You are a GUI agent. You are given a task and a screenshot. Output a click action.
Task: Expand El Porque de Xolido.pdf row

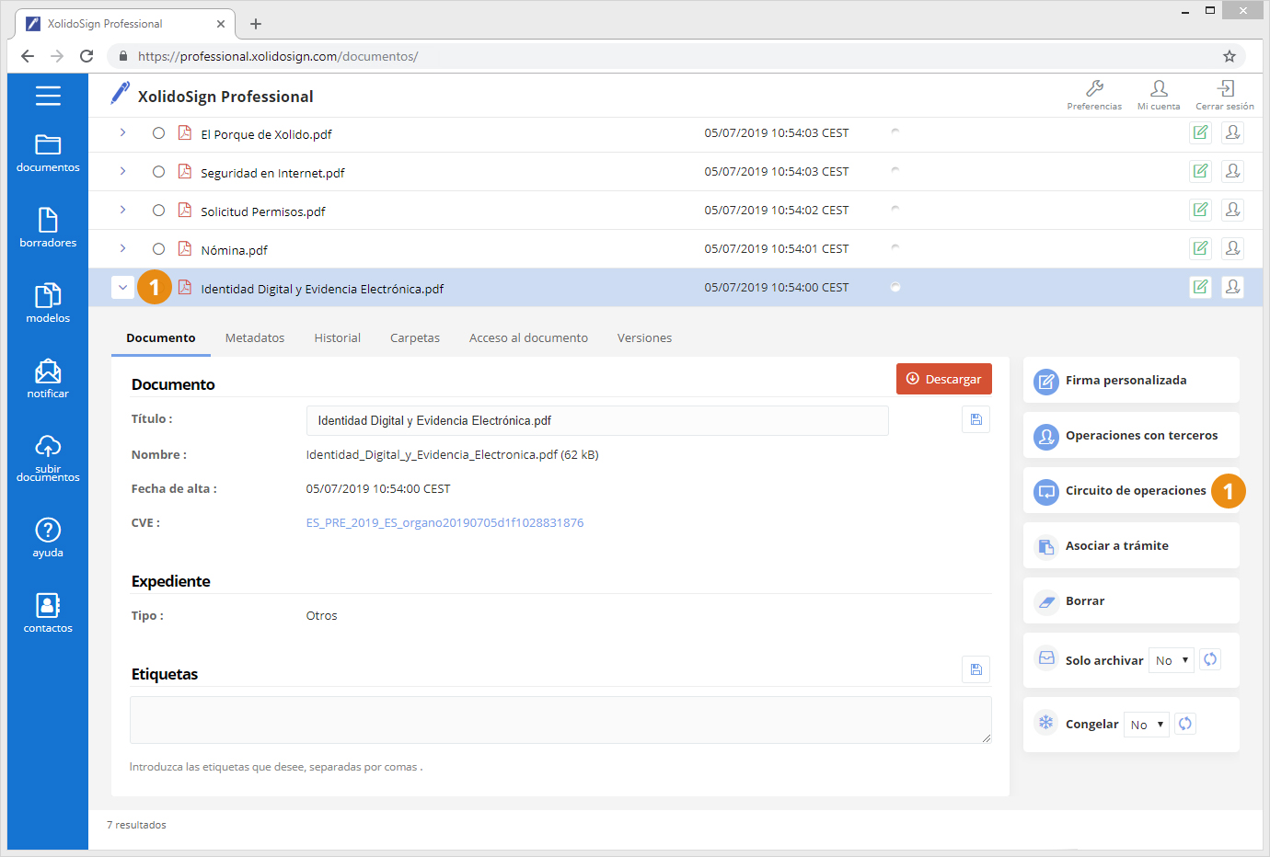pos(122,132)
